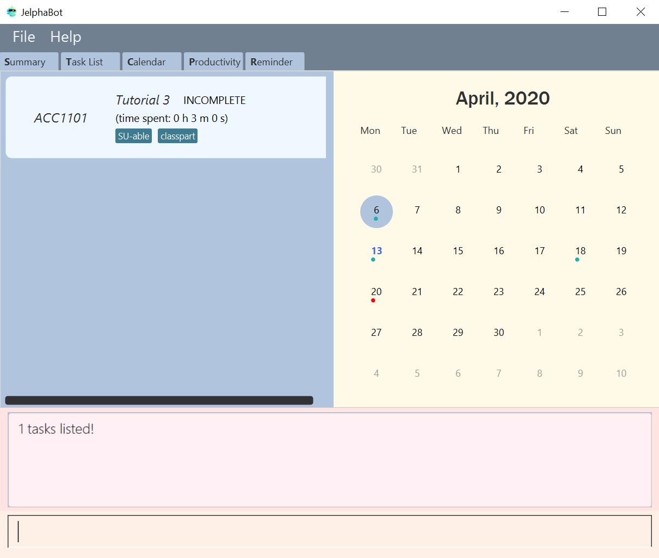The height and width of the screenshot is (558, 659).
Task: Select April 30 on the calendar
Action: coord(498,333)
